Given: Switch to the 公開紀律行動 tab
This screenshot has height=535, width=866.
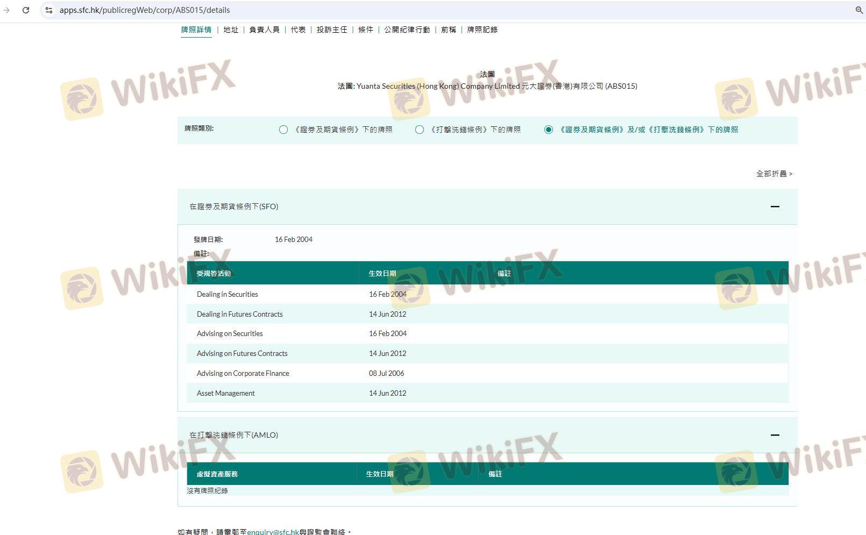Looking at the screenshot, I should pyautogui.click(x=407, y=30).
